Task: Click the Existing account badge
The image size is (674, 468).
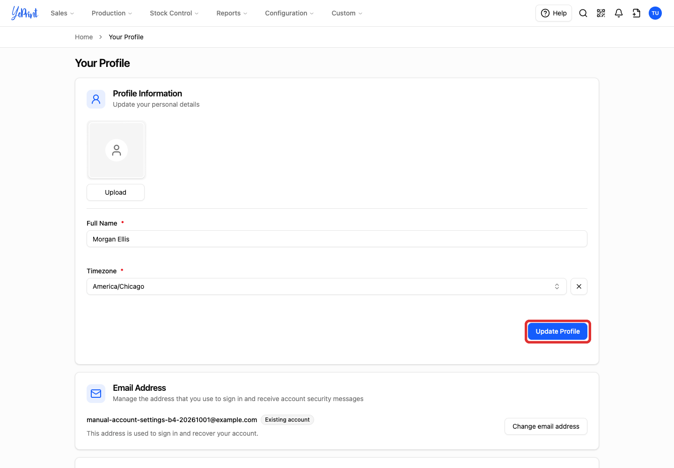Action: point(287,420)
